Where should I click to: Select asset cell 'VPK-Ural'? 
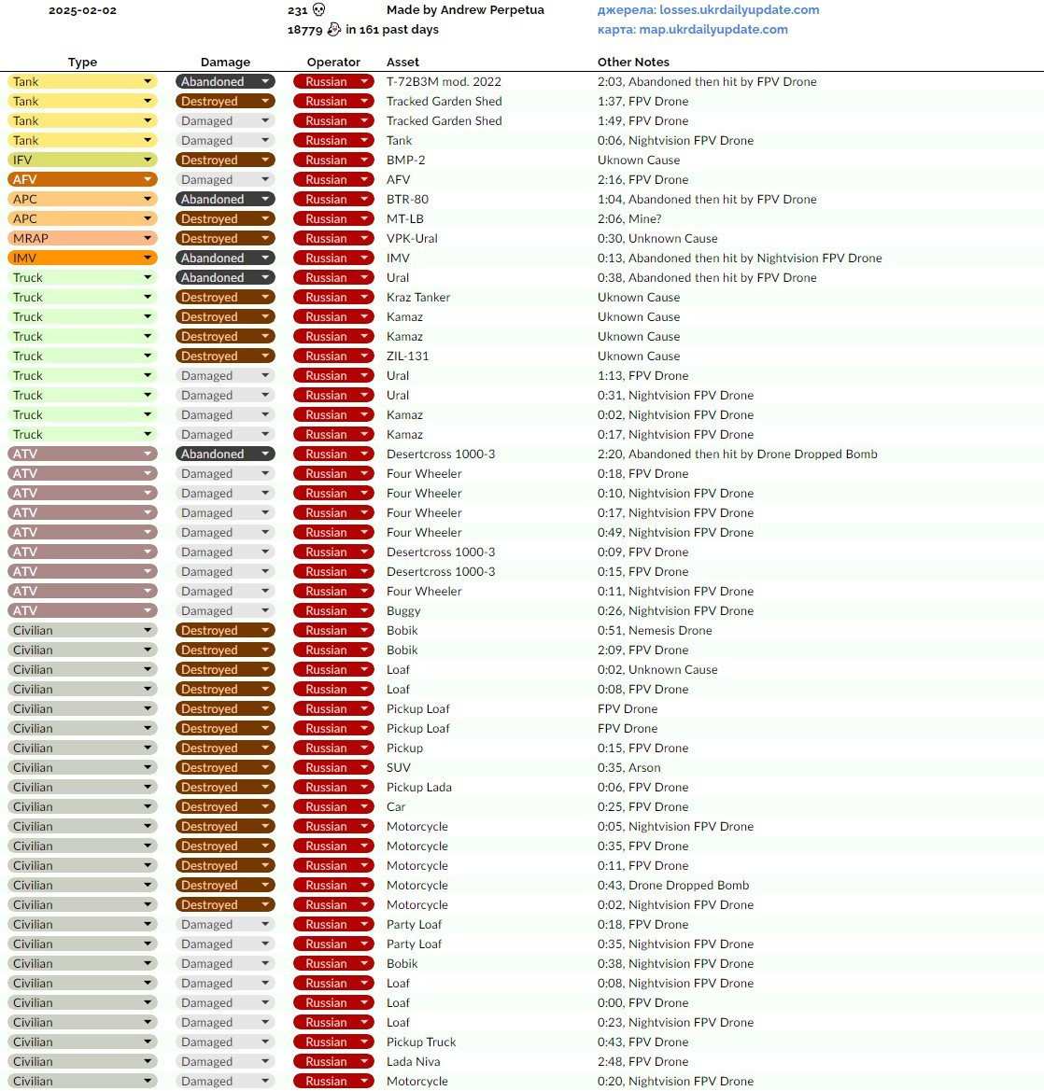click(x=412, y=238)
